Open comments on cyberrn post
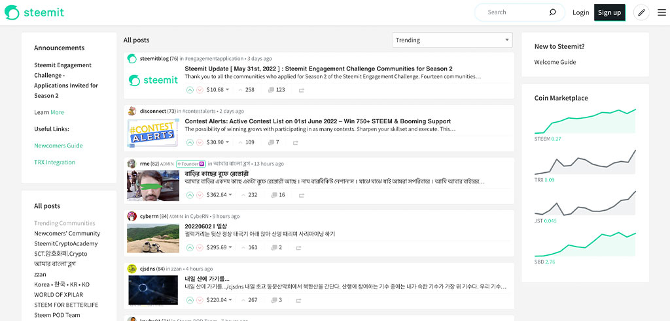 point(277,248)
